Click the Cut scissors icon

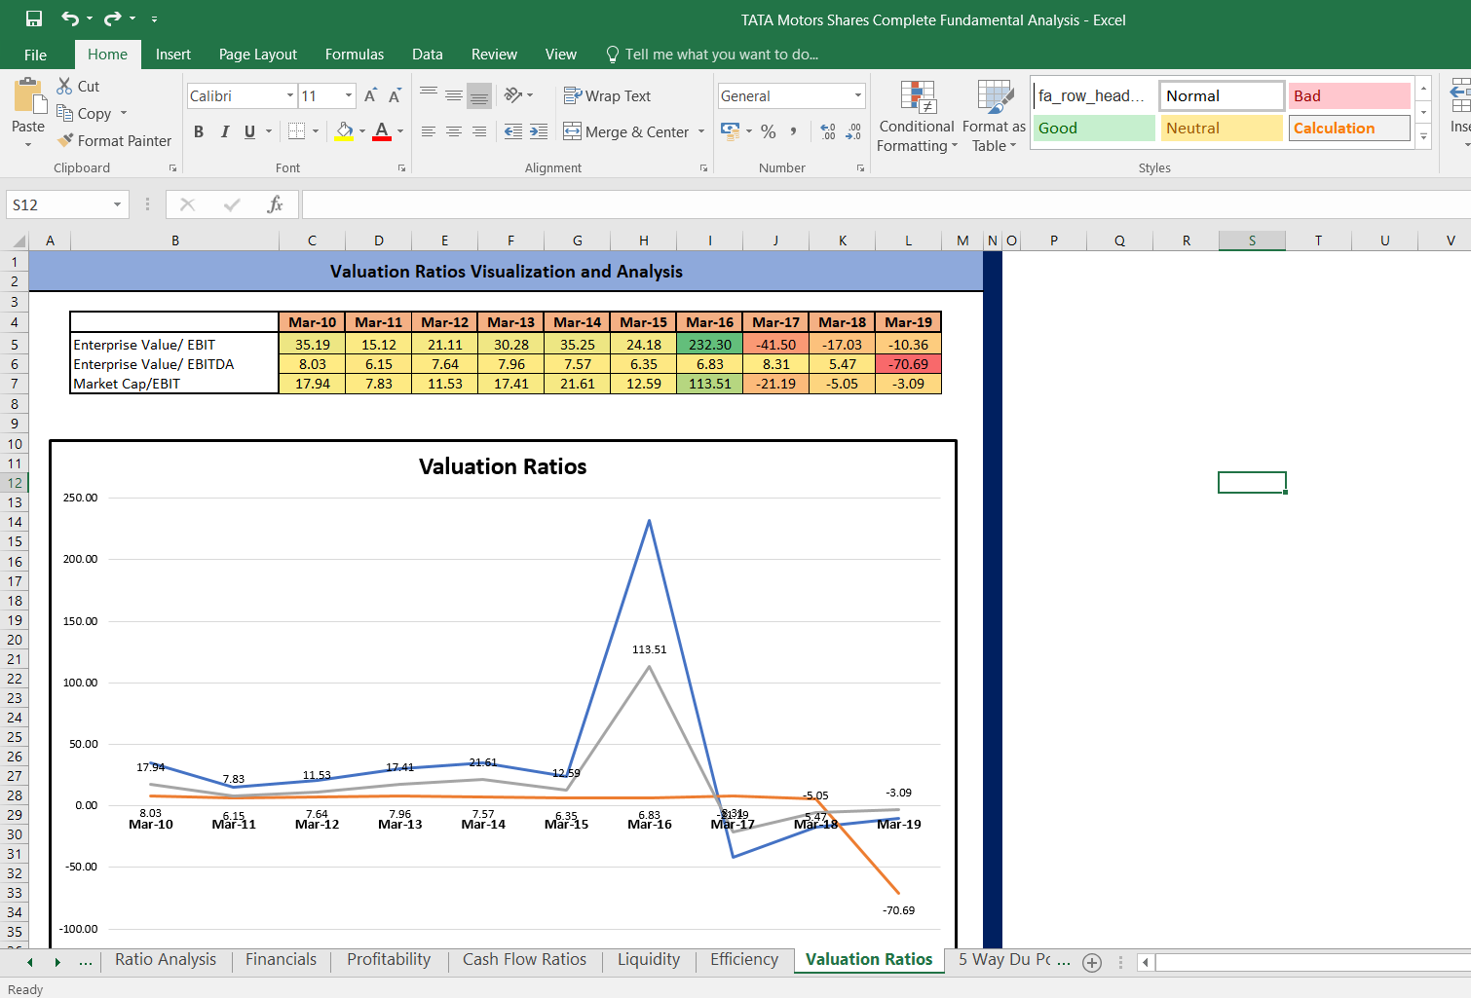pyautogui.click(x=65, y=86)
